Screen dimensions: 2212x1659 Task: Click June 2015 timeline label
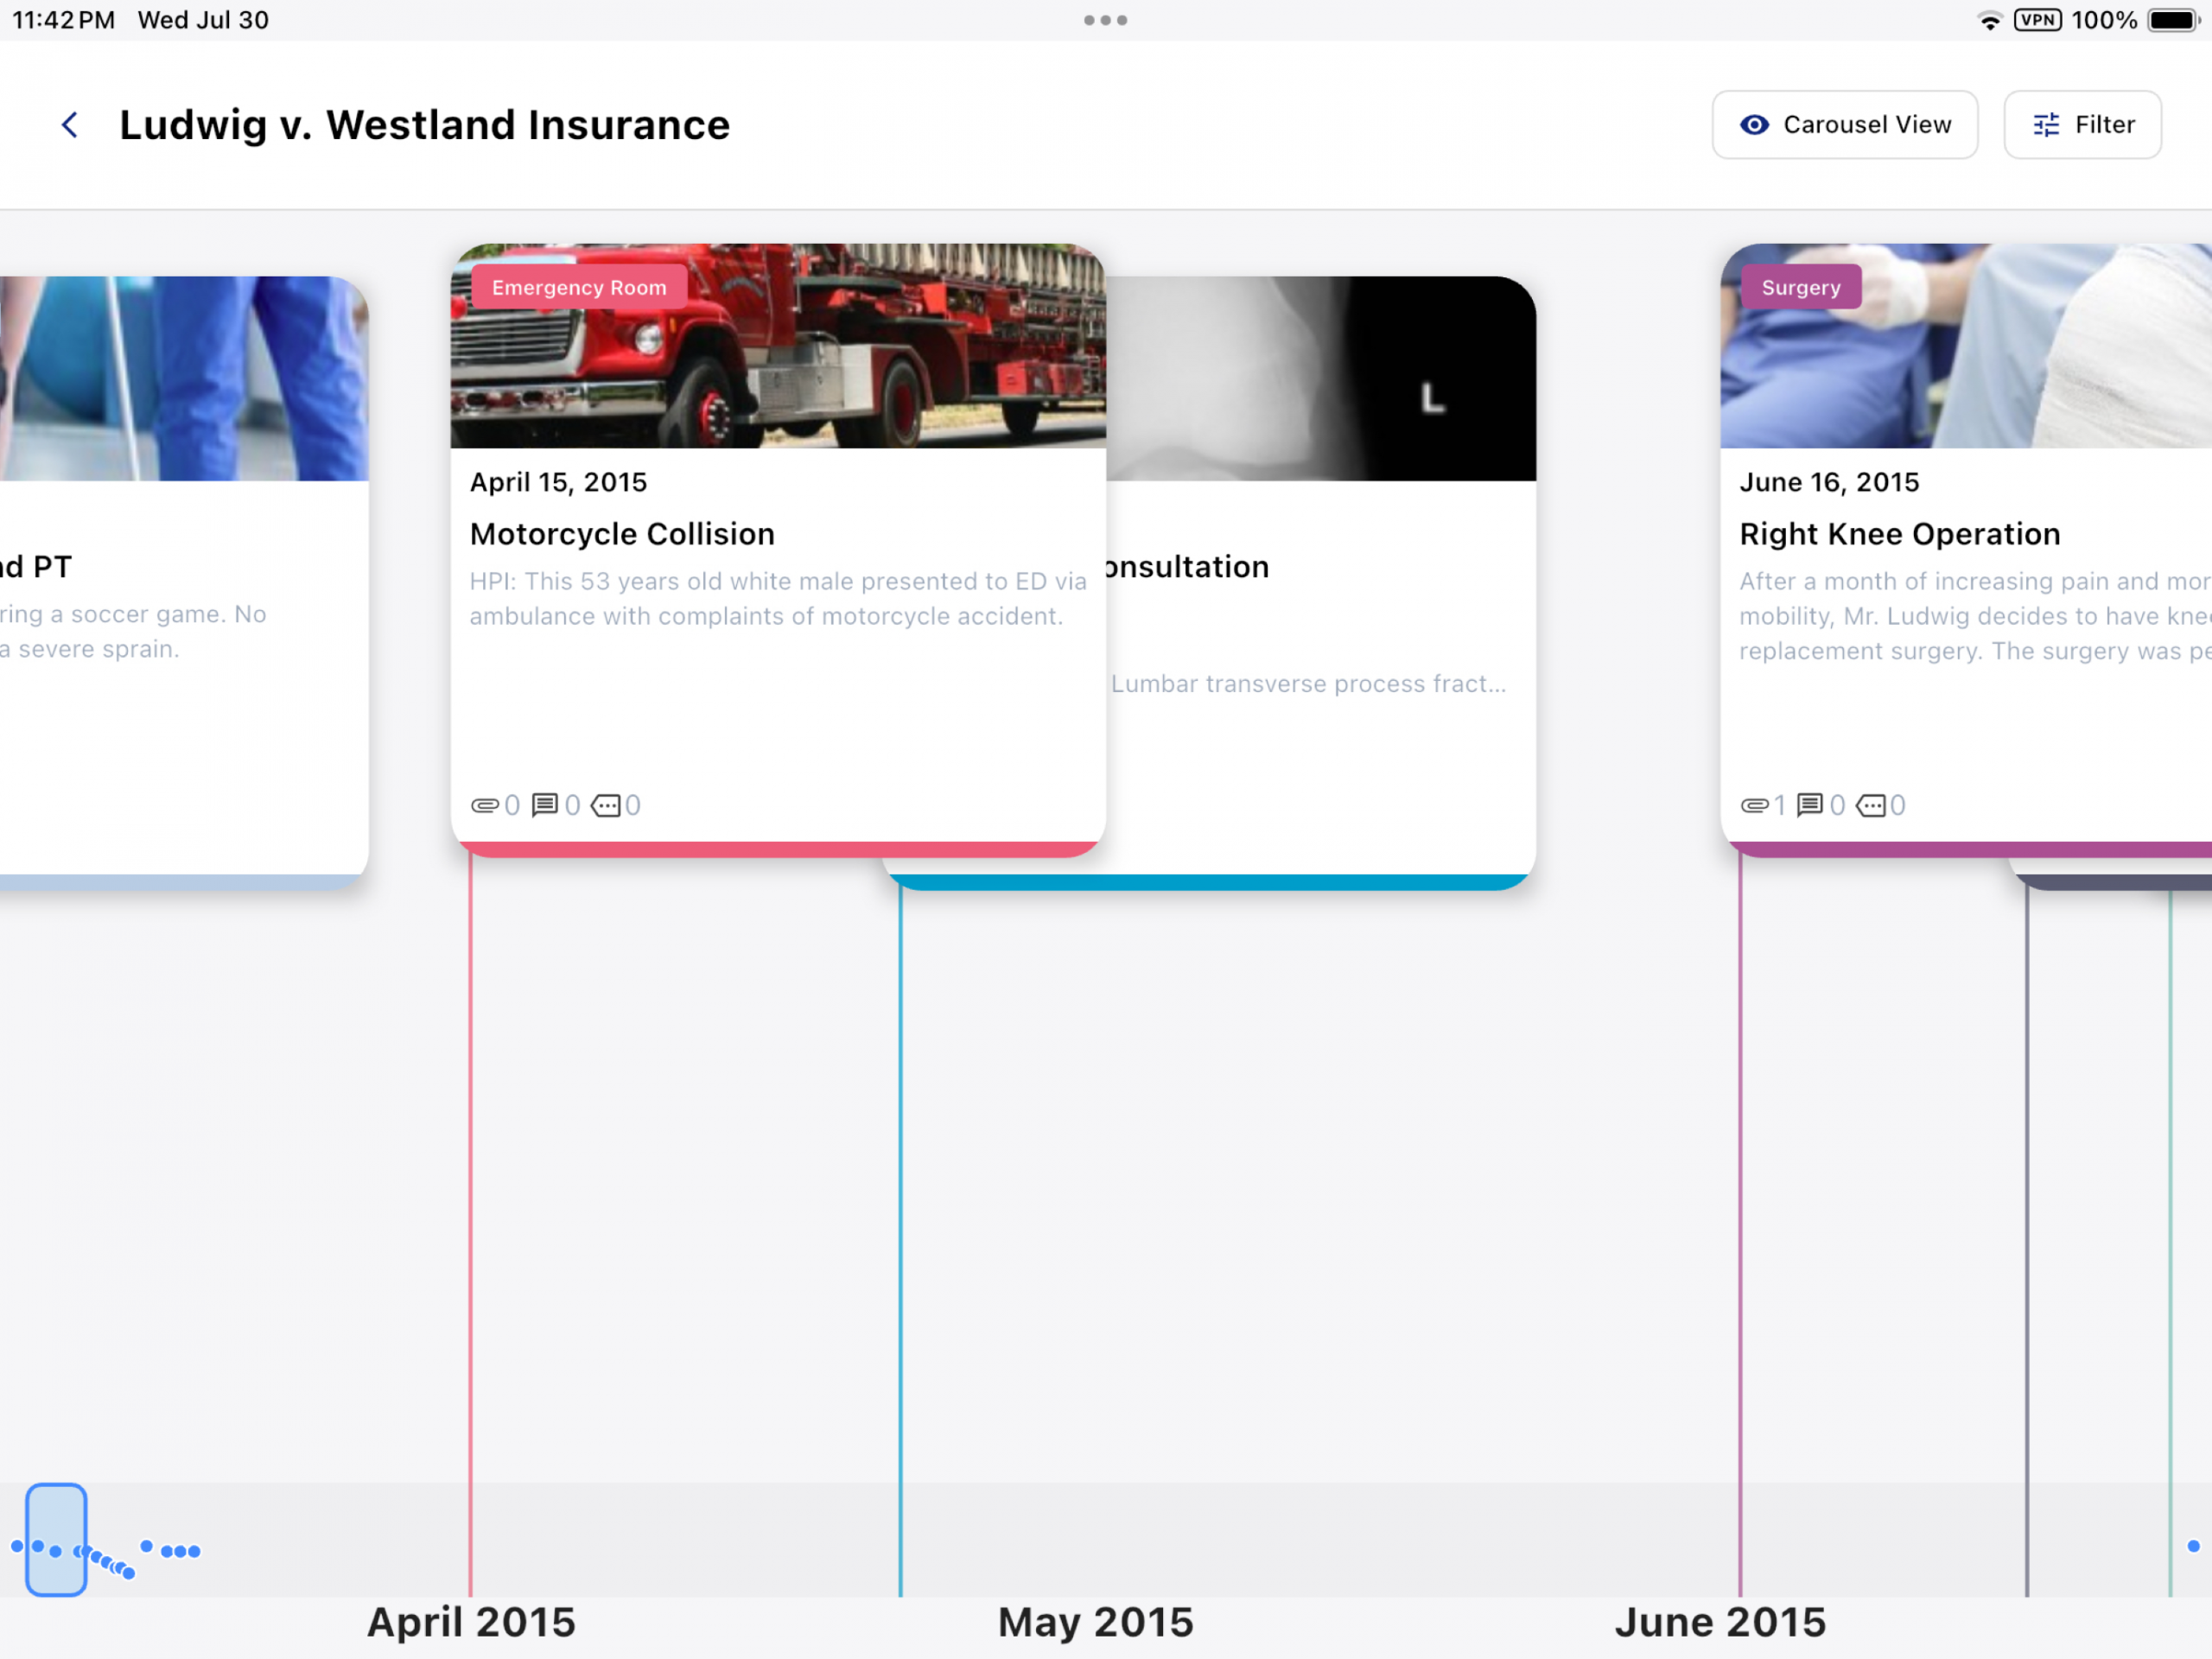point(1720,1621)
